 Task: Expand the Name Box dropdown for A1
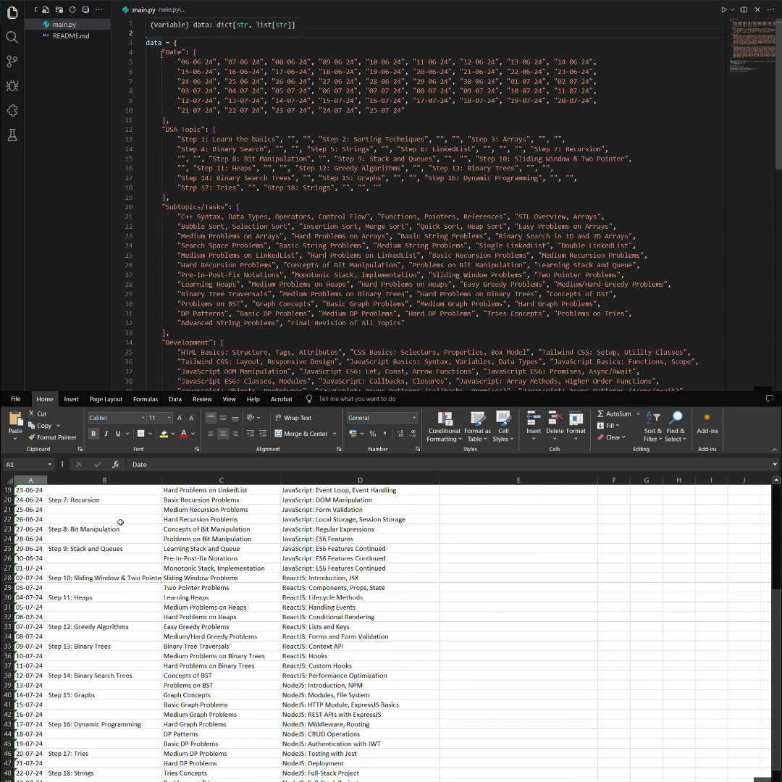49,464
